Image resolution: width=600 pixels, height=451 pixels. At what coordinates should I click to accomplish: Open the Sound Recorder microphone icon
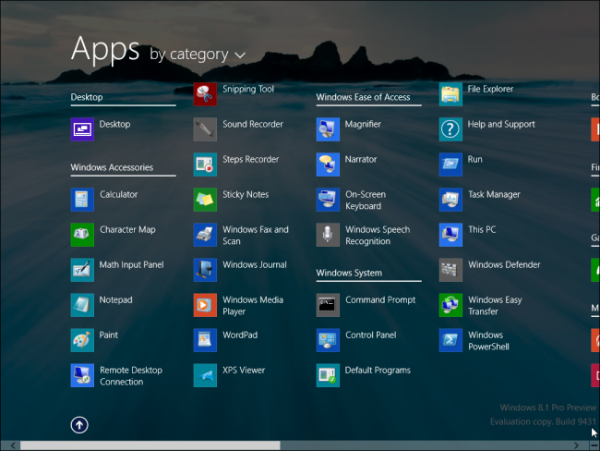click(205, 129)
